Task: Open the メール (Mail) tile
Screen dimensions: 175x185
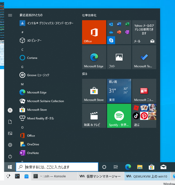Action: [x=144, y=32]
